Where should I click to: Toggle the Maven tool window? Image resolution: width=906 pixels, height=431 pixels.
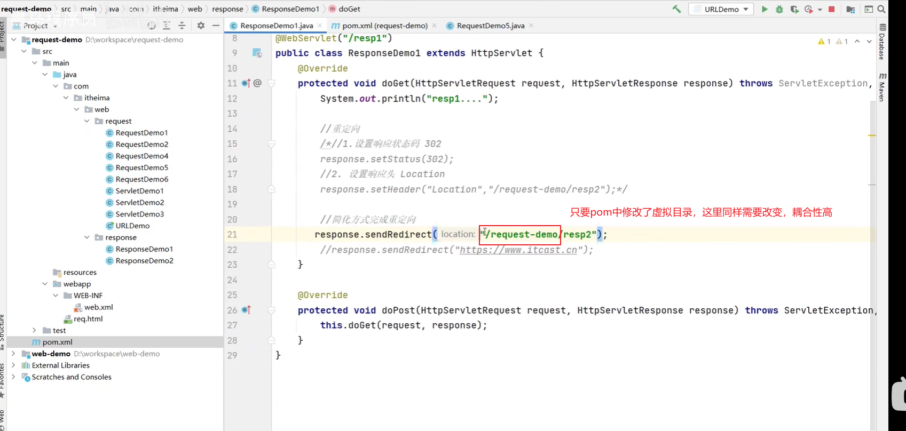tap(882, 87)
